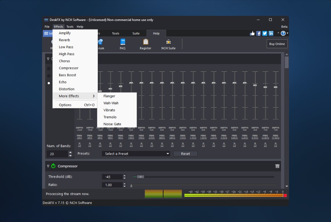This screenshot has width=331, height=222.
Task: Click the Register clipboard icon
Action: [145, 42]
